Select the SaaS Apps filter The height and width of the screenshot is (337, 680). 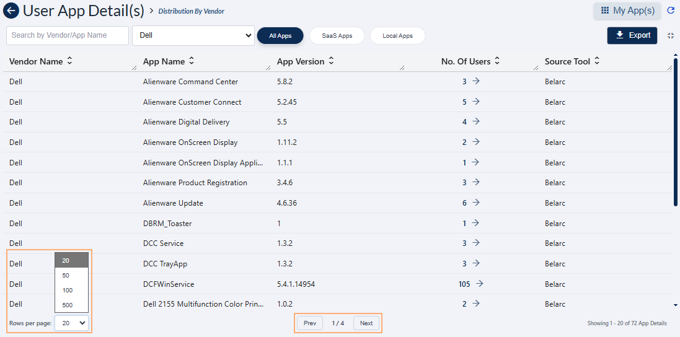click(337, 35)
